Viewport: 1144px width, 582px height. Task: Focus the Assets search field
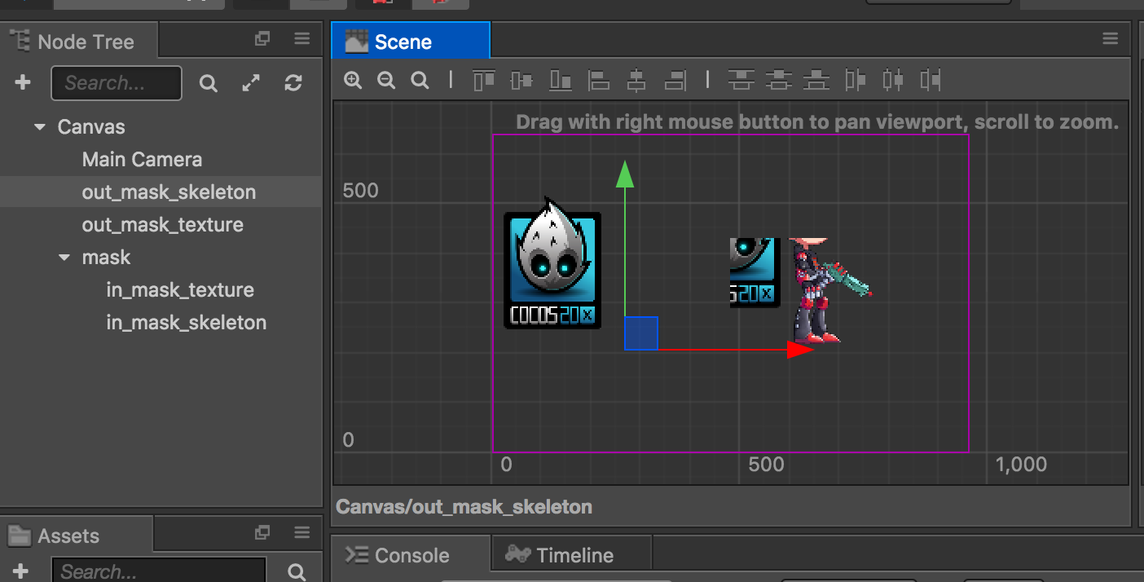click(x=159, y=571)
